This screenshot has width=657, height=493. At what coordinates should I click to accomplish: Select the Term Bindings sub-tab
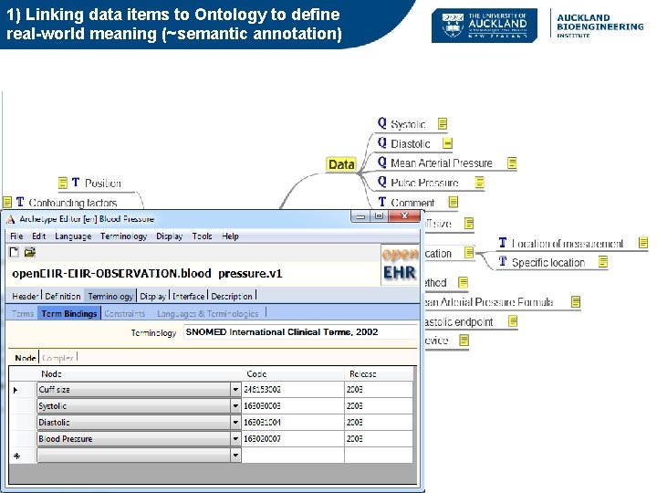point(69,313)
